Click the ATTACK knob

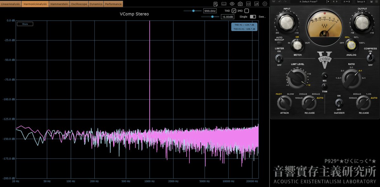coord(284,103)
